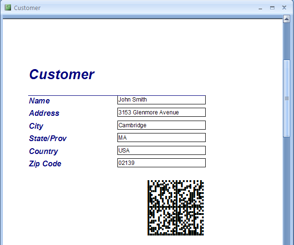Click the green Customer window icon
The width and height of the screenshot is (294, 245).
pos(8,8)
